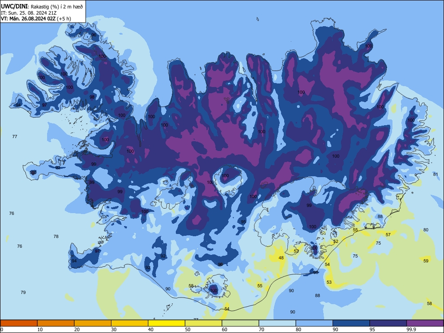Image resolution: width=444 pixels, height=333 pixels.
Task: Click the 10–20 orange legend swatch
Action: click(x=56, y=323)
